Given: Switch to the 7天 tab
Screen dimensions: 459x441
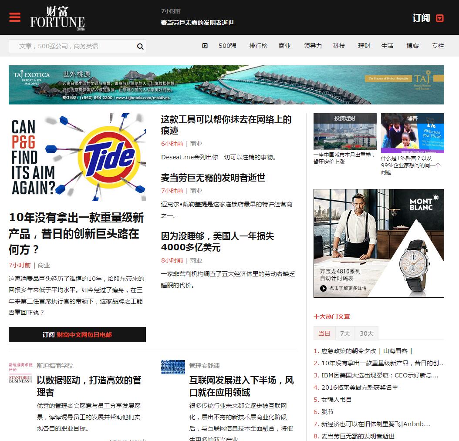Looking at the screenshot, I should point(345,333).
